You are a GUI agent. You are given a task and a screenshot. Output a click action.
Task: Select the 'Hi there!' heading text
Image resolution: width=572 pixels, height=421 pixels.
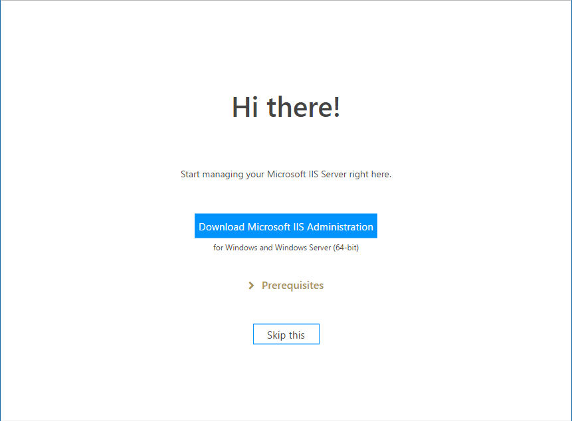click(x=286, y=107)
